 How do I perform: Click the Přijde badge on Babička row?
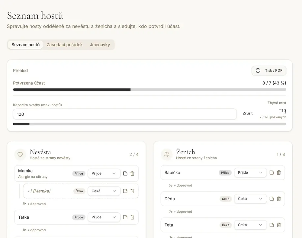coord(225,172)
